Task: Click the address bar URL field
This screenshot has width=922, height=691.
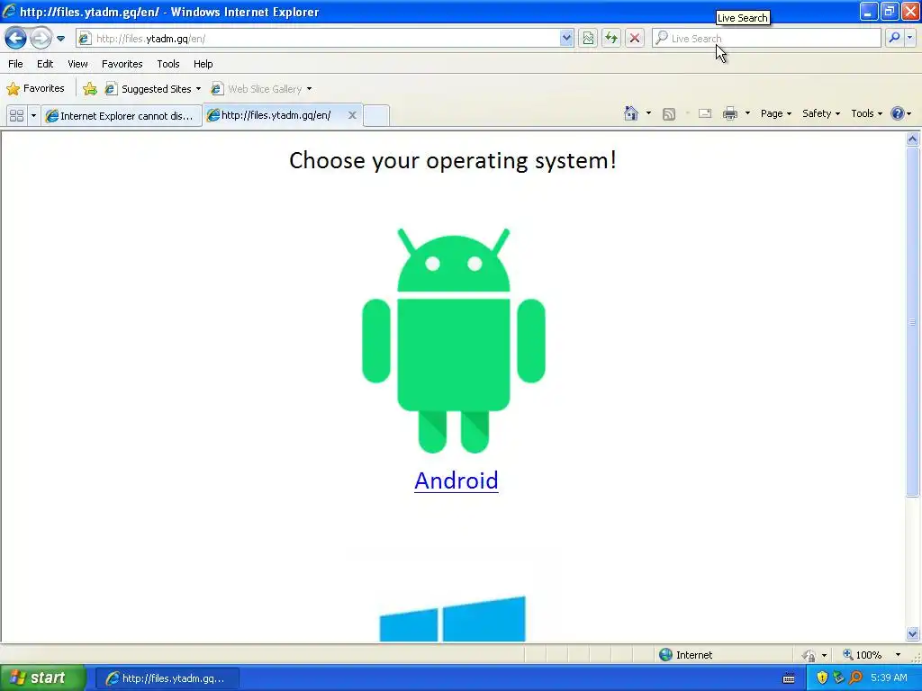Action: point(323,39)
